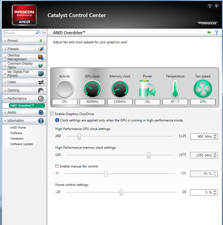
Task: Click the Power control slider handle
Action: [x=121, y=192]
